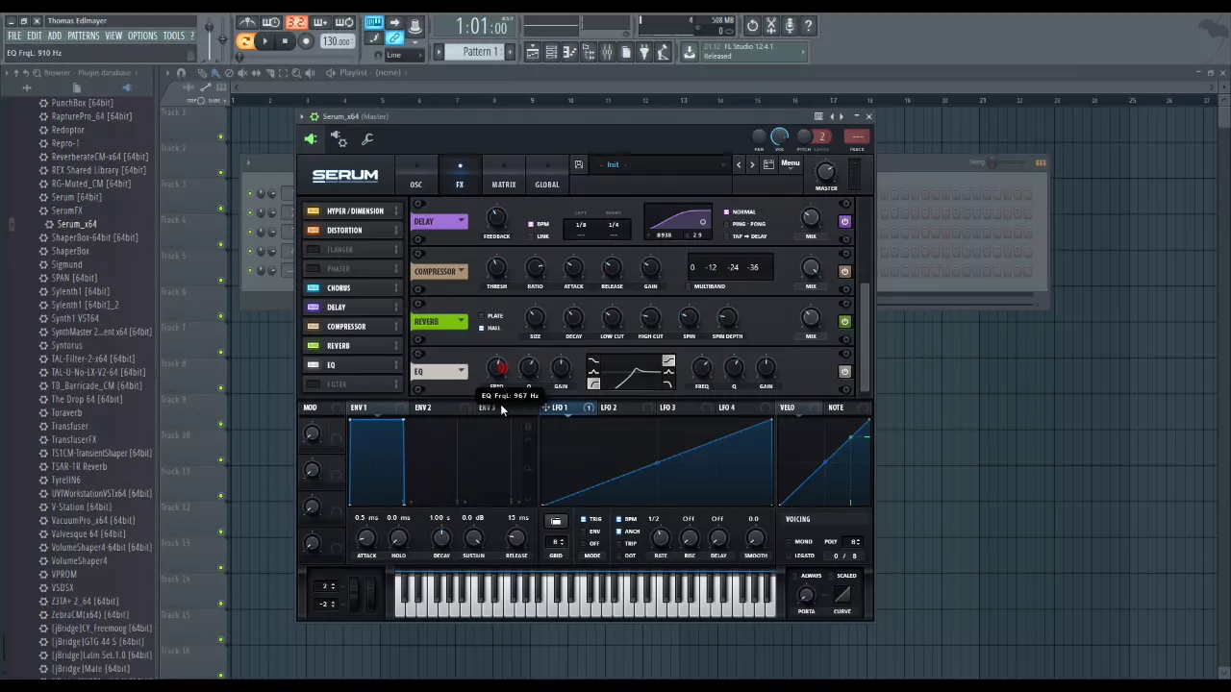Open the PATTERNS menu in FL Studio

point(84,36)
